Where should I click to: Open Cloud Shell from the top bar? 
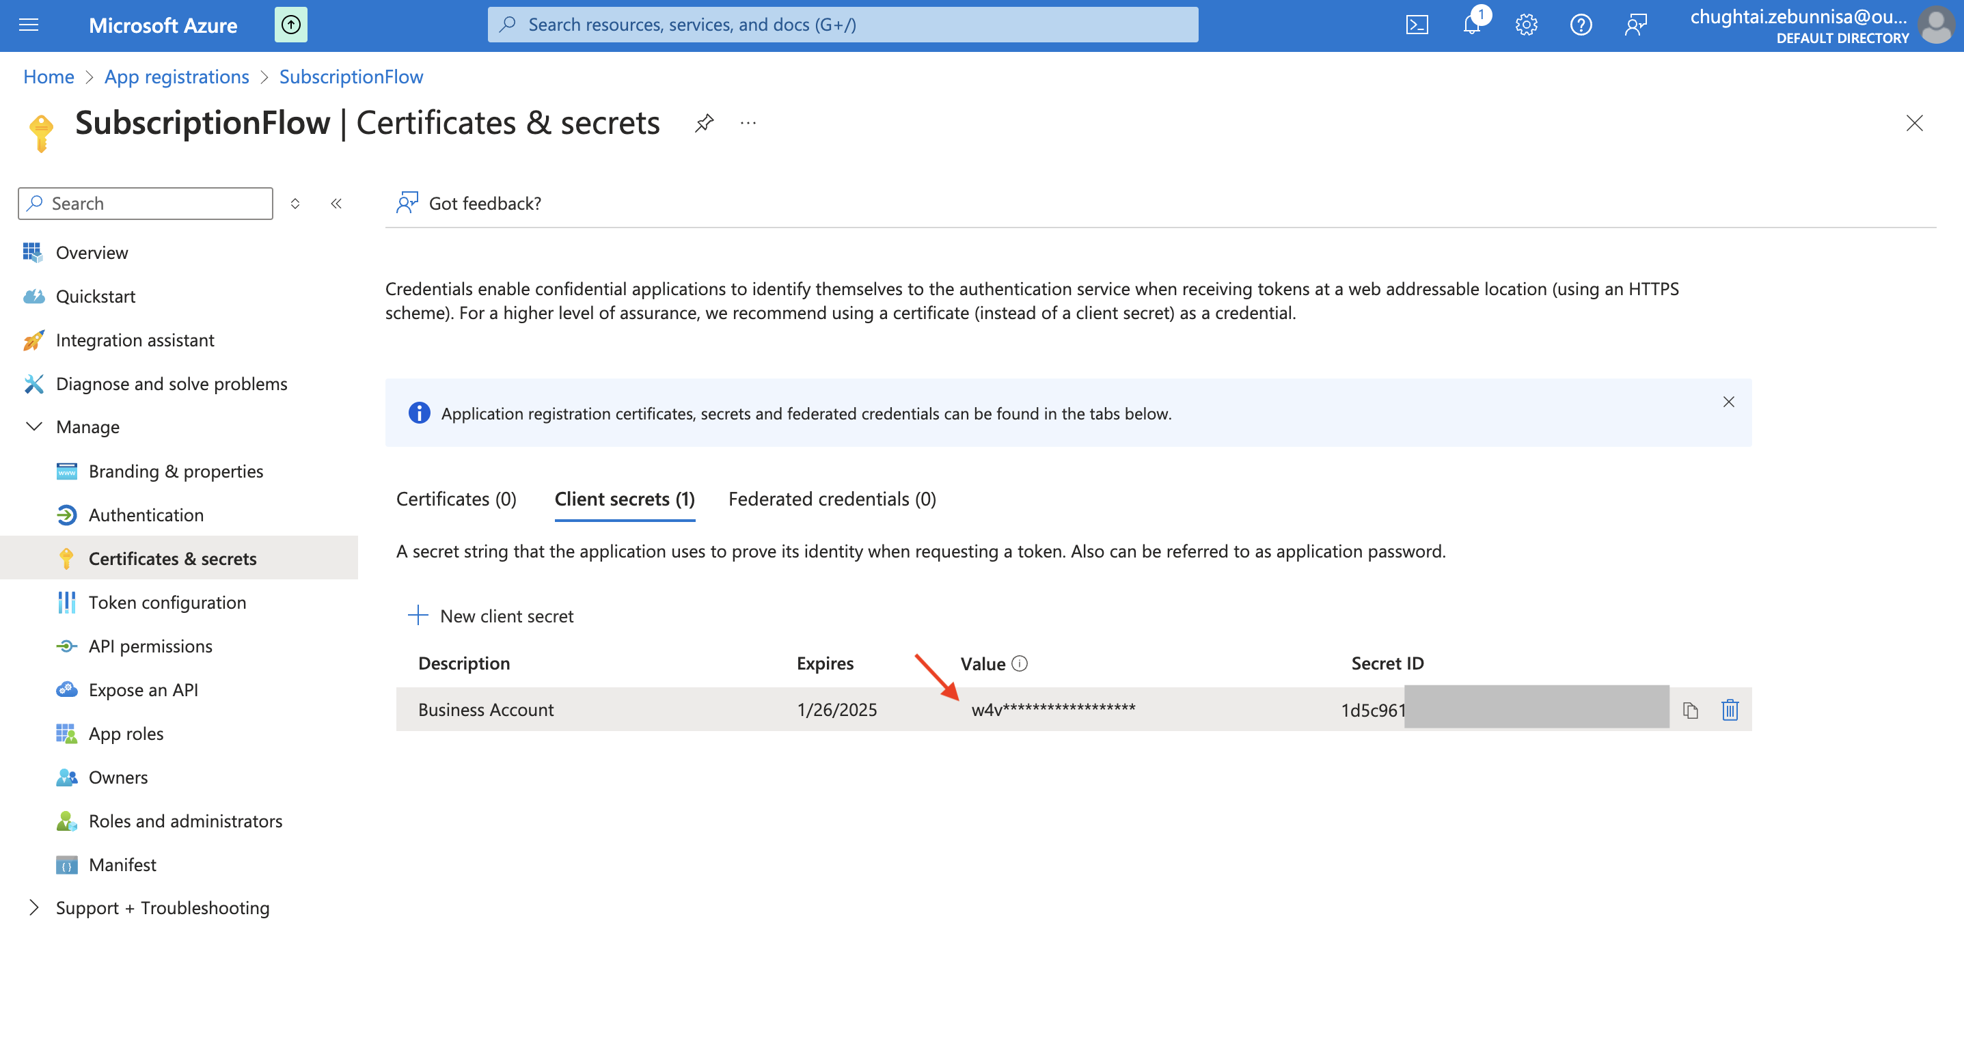(x=1417, y=25)
